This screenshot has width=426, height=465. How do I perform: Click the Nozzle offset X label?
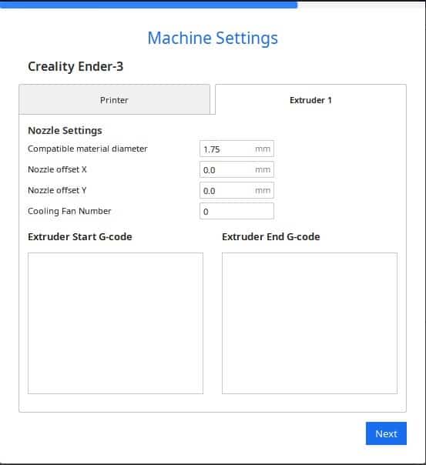(57, 169)
